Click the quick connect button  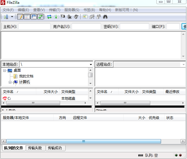pos(184,26)
